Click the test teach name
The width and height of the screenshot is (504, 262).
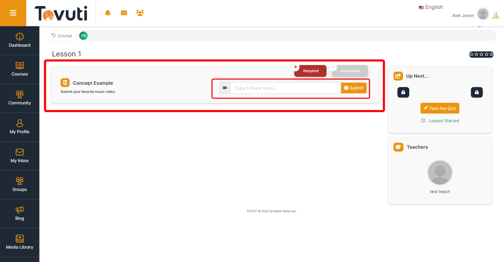(x=440, y=192)
